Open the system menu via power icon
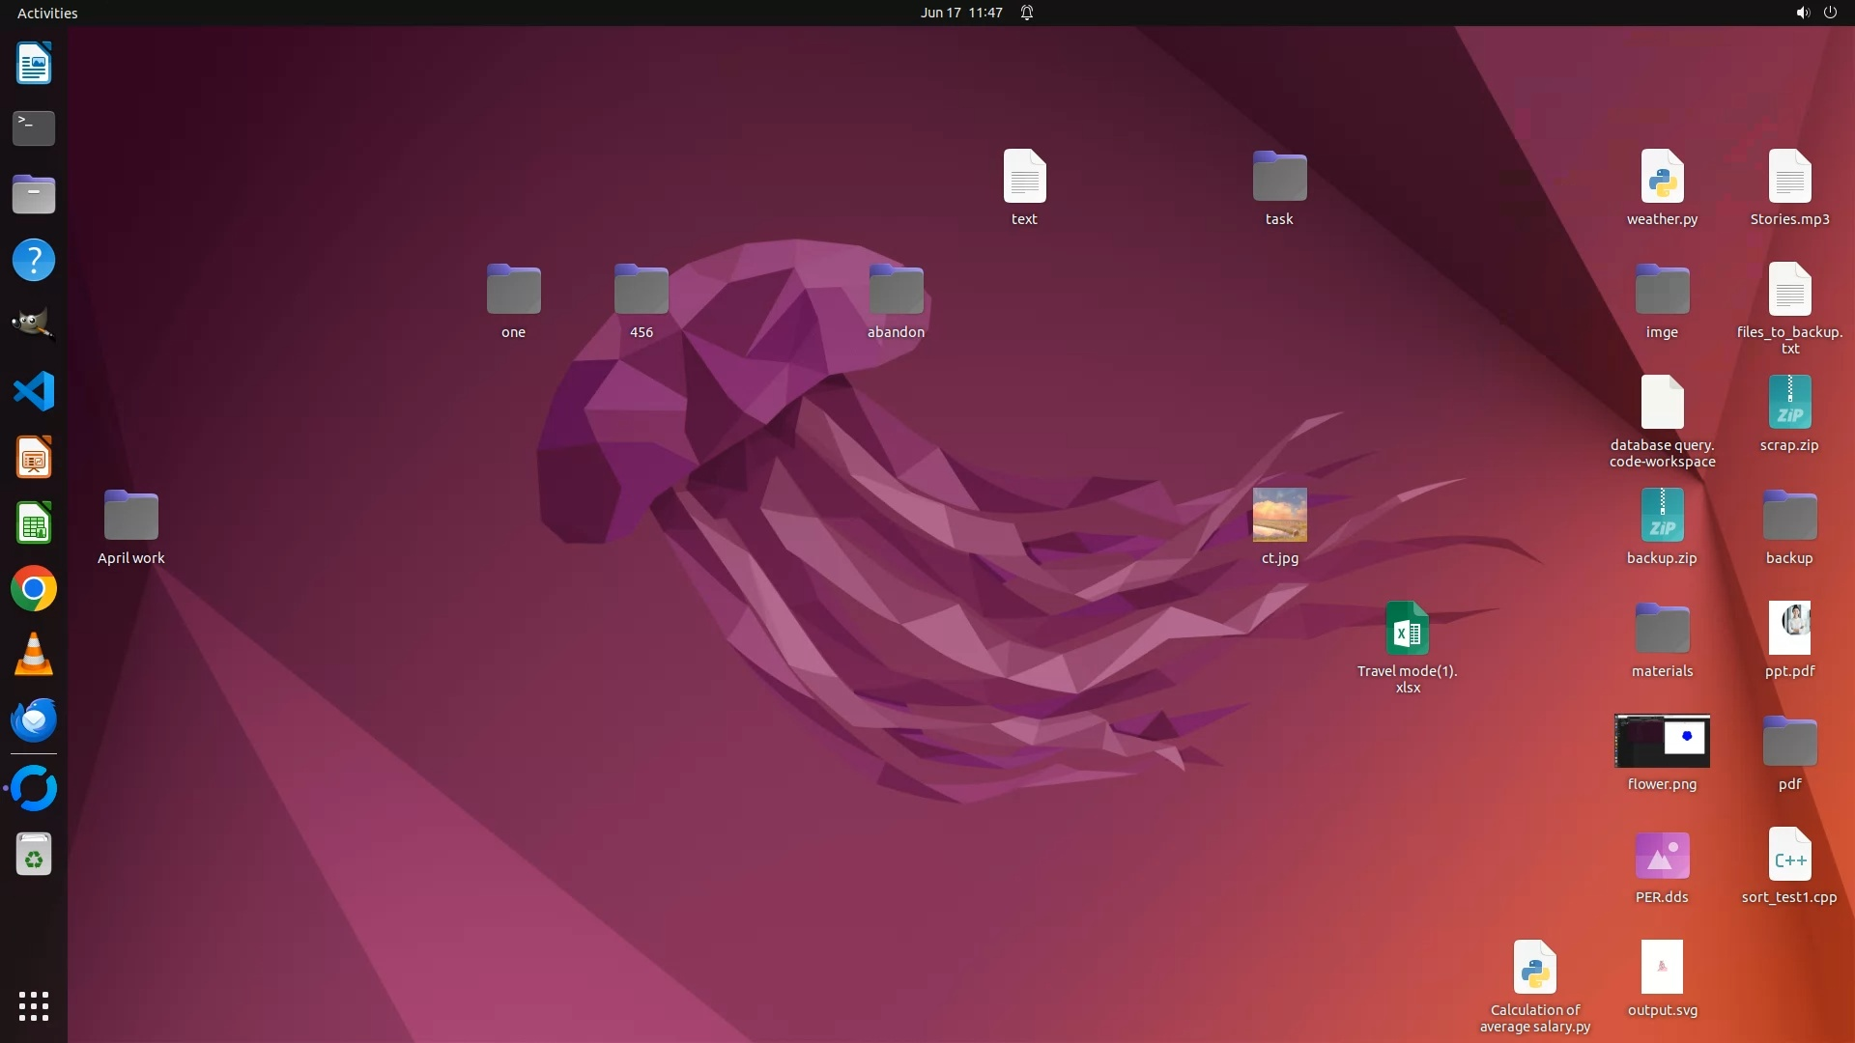Image resolution: width=1855 pixels, height=1043 pixels. point(1830,13)
